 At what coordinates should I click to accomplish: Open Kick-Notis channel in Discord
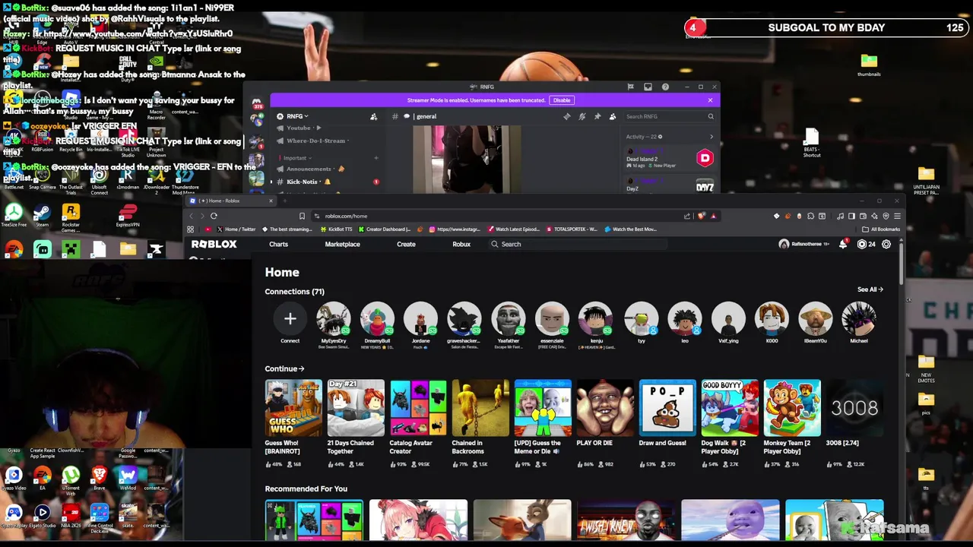327,182
